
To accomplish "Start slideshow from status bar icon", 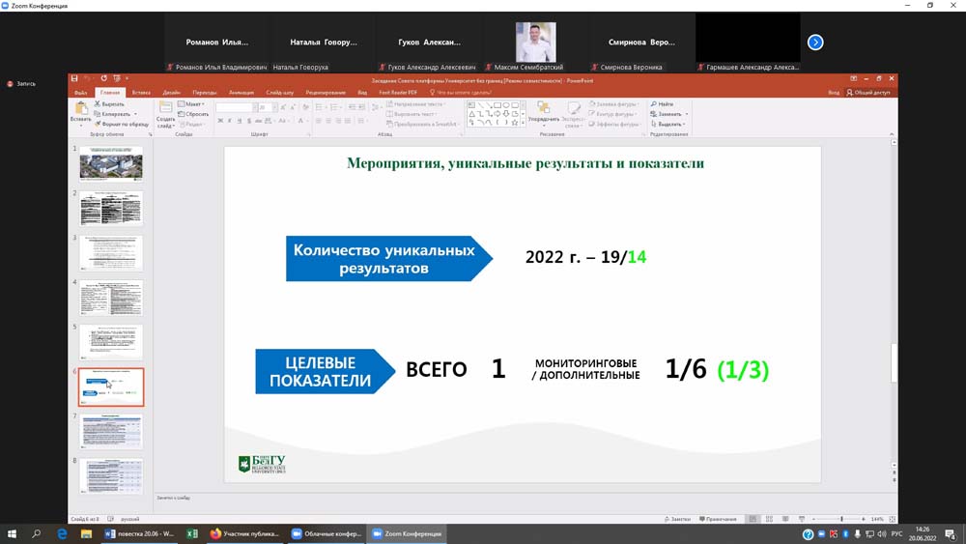I will pyautogui.click(x=802, y=519).
